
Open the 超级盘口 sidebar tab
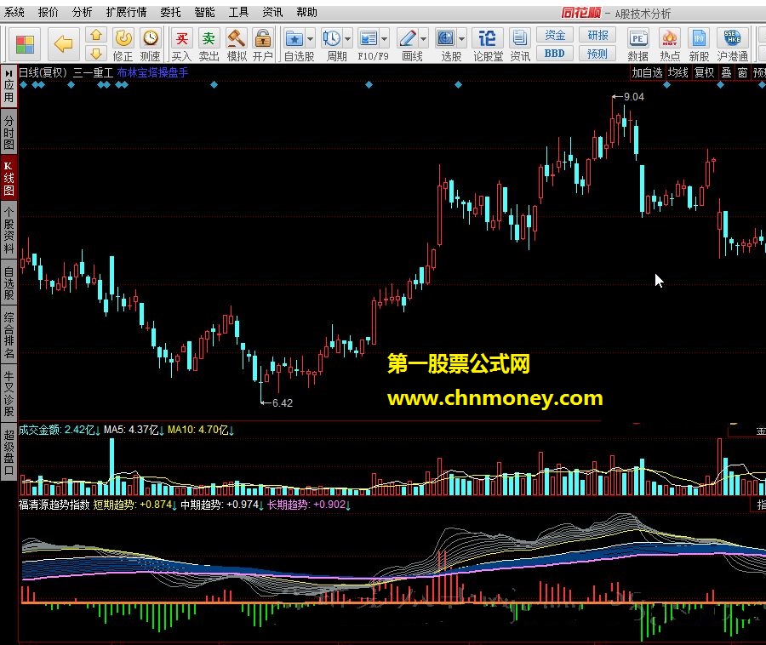click(x=9, y=452)
